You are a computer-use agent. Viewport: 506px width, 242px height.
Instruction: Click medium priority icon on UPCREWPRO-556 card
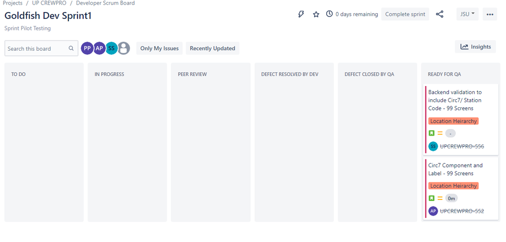(440, 133)
